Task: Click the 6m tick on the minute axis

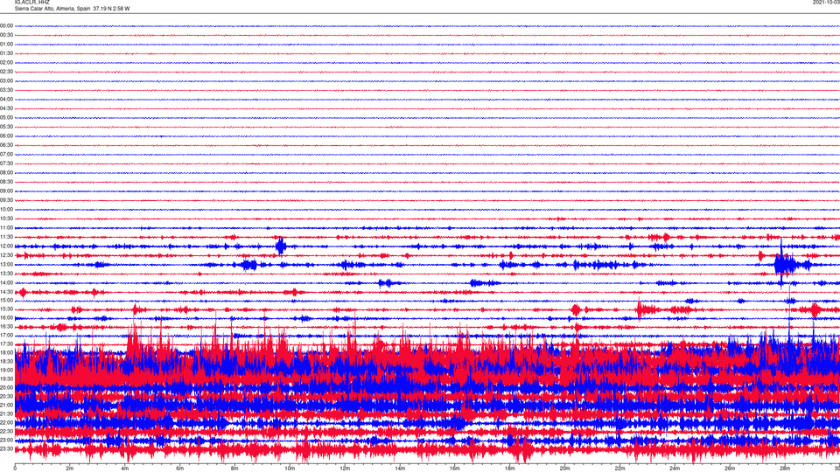Action: (180, 469)
